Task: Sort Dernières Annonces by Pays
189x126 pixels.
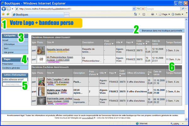Action: pyautogui.click(x=129, y=42)
